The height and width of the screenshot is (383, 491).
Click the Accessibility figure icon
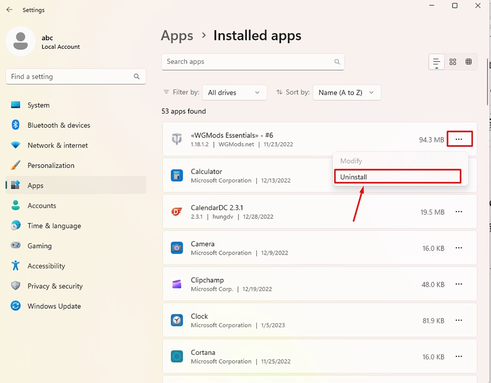(x=16, y=265)
